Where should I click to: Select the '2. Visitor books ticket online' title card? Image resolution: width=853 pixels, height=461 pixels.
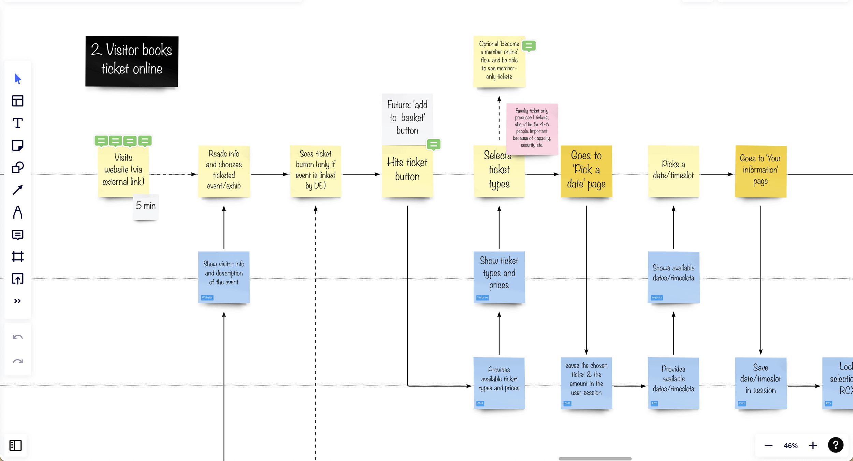click(x=132, y=61)
